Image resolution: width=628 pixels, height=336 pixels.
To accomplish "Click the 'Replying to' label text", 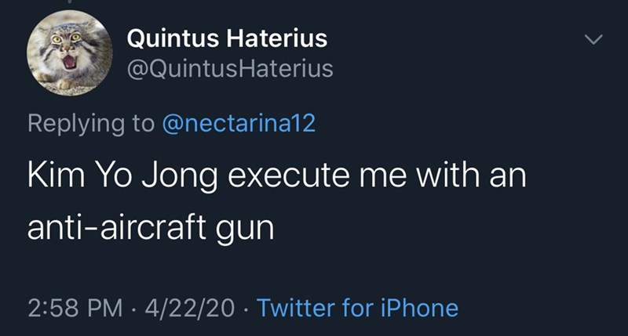I will (91, 123).
